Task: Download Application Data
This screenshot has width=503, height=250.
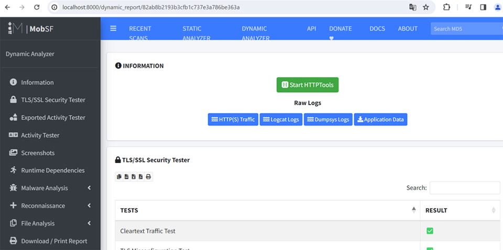Action: [x=380, y=119]
